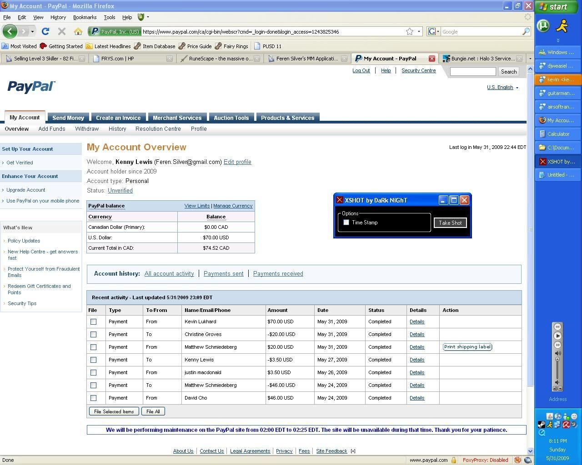Open the Latest Headlines feed bookmark

click(x=108, y=46)
